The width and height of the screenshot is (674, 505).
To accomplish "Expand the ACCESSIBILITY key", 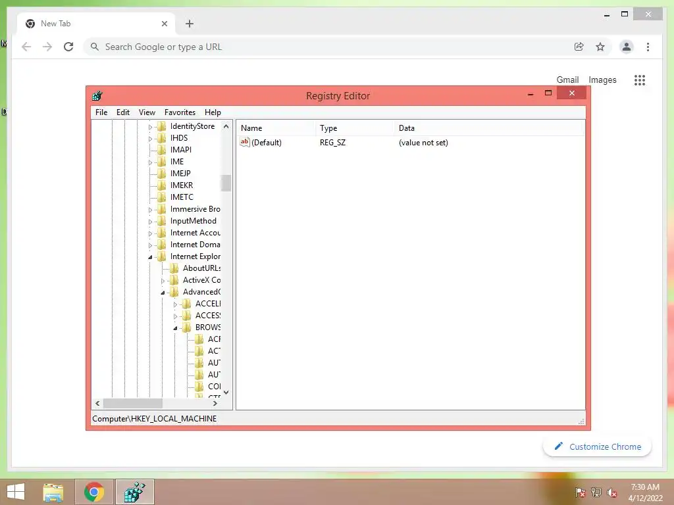I will (175, 316).
